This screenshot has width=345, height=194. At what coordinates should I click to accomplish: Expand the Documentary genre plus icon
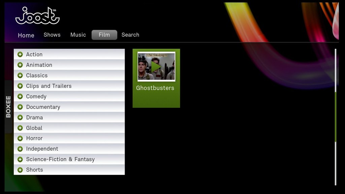tap(20, 107)
